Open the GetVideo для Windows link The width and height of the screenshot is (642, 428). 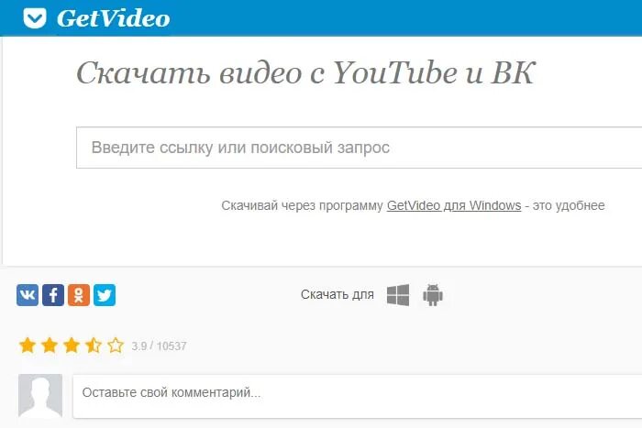454,205
